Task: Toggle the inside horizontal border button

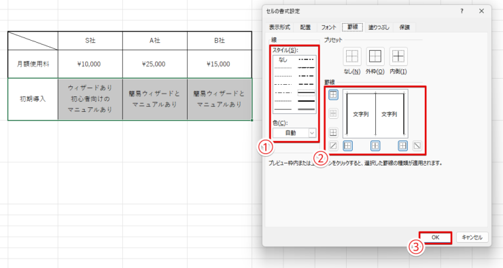Action: 333,113
